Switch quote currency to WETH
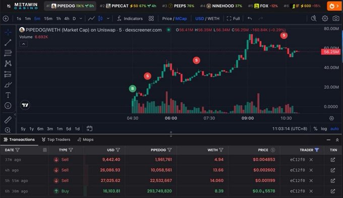This screenshot has height=198, width=343. 213,19
